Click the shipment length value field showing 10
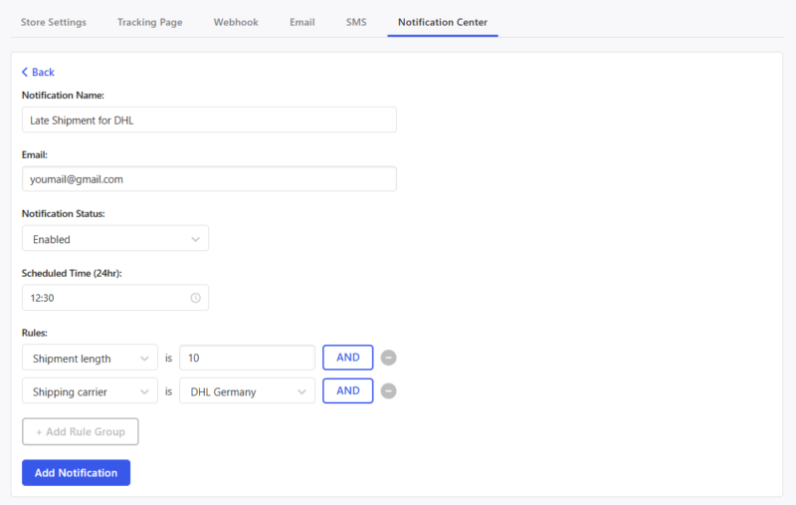Screen dimensions: 796x505 point(247,358)
